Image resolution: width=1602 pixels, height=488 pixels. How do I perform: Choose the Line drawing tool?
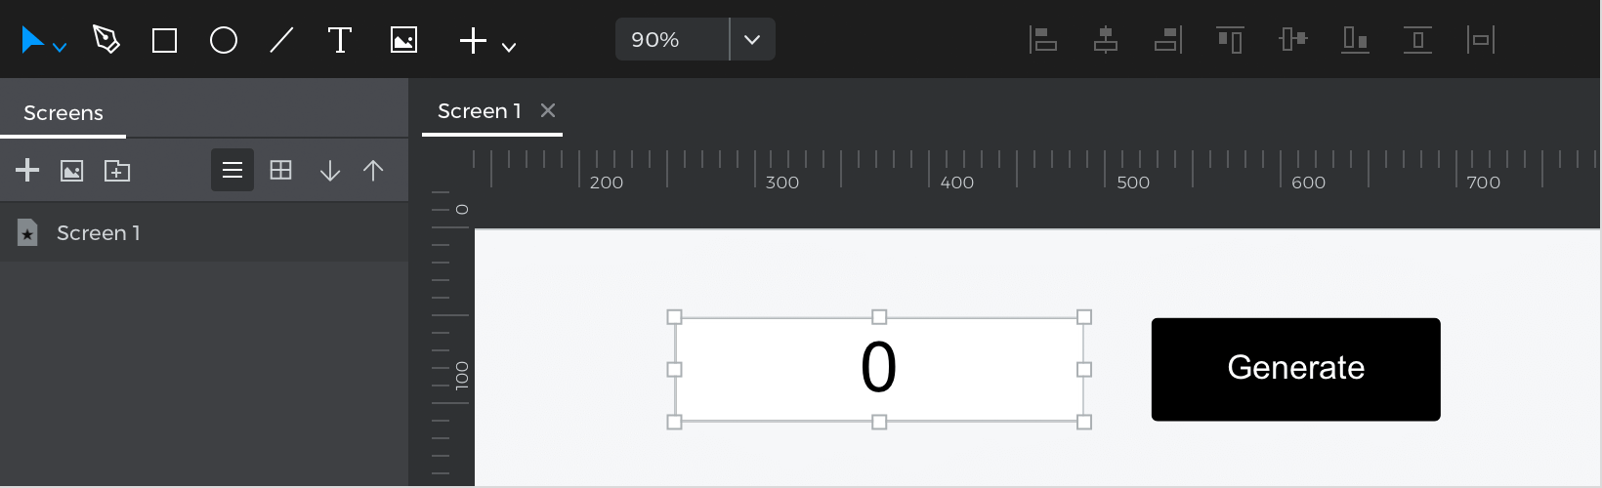click(x=281, y=40)
